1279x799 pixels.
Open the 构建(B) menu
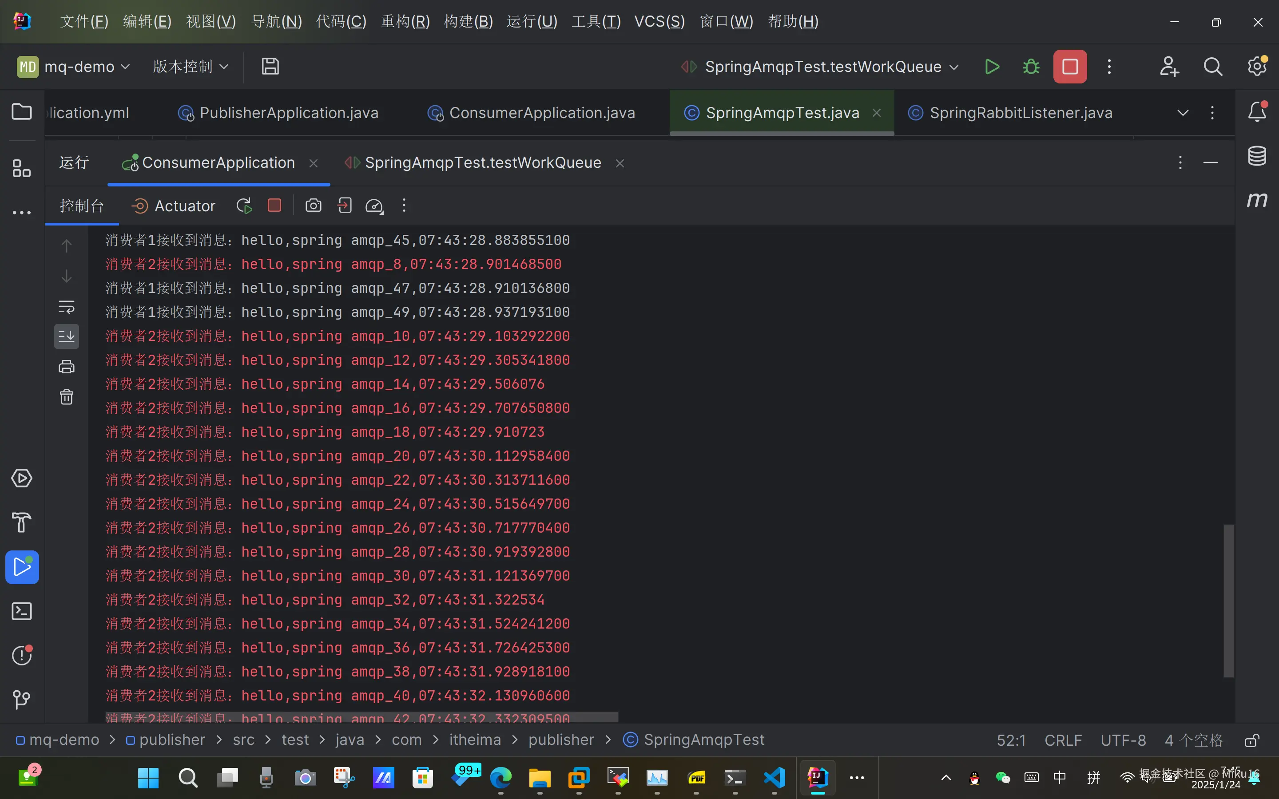(x=468, y=22)
